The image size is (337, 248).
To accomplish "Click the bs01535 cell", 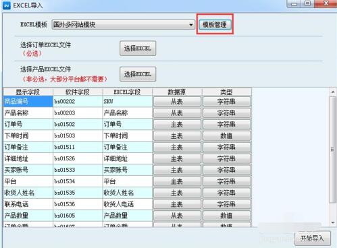I will click(78, 193).
